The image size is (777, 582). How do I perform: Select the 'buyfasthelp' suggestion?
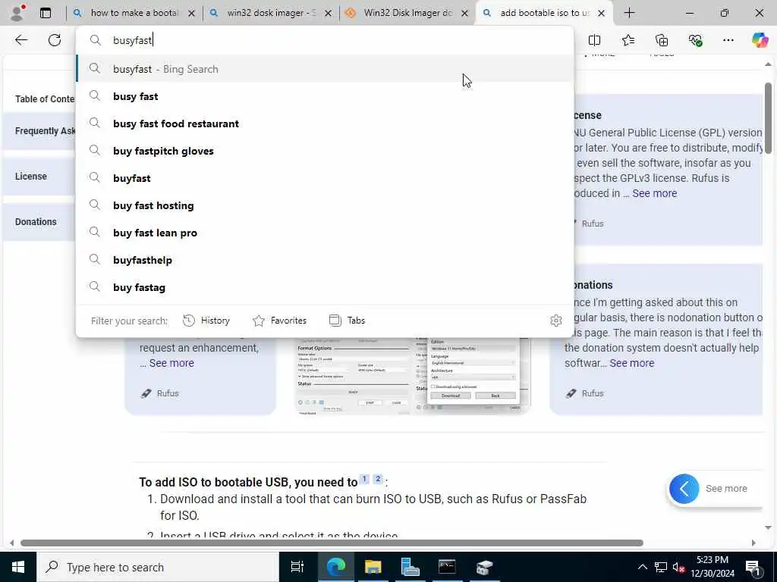pos(325,260)
